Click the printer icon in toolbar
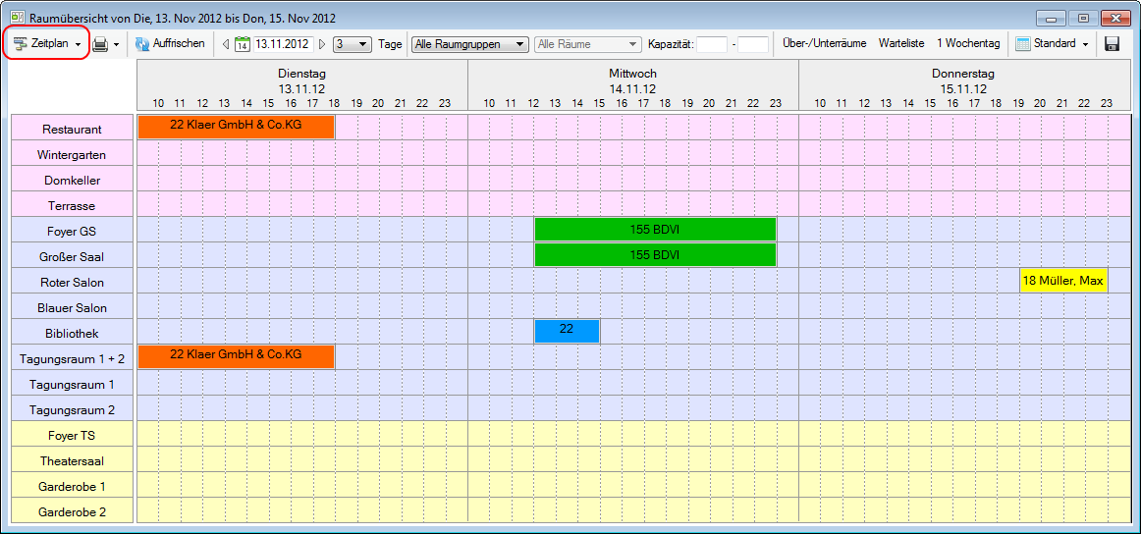This screenshot has width=1141, height=534. (100, 44)
